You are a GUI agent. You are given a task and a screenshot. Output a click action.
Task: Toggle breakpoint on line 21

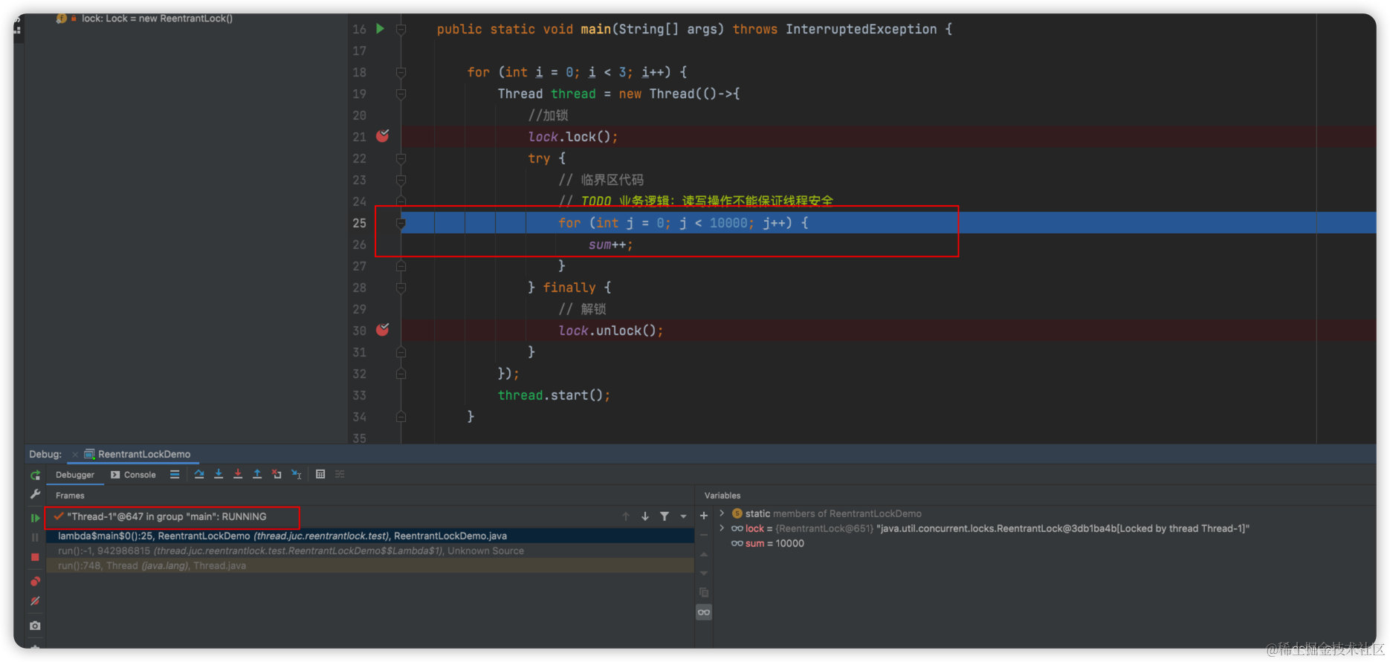point(383,136)
